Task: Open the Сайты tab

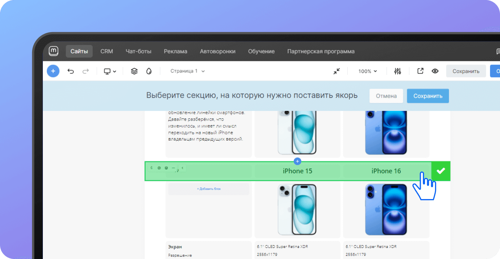Action: [79, 51]
